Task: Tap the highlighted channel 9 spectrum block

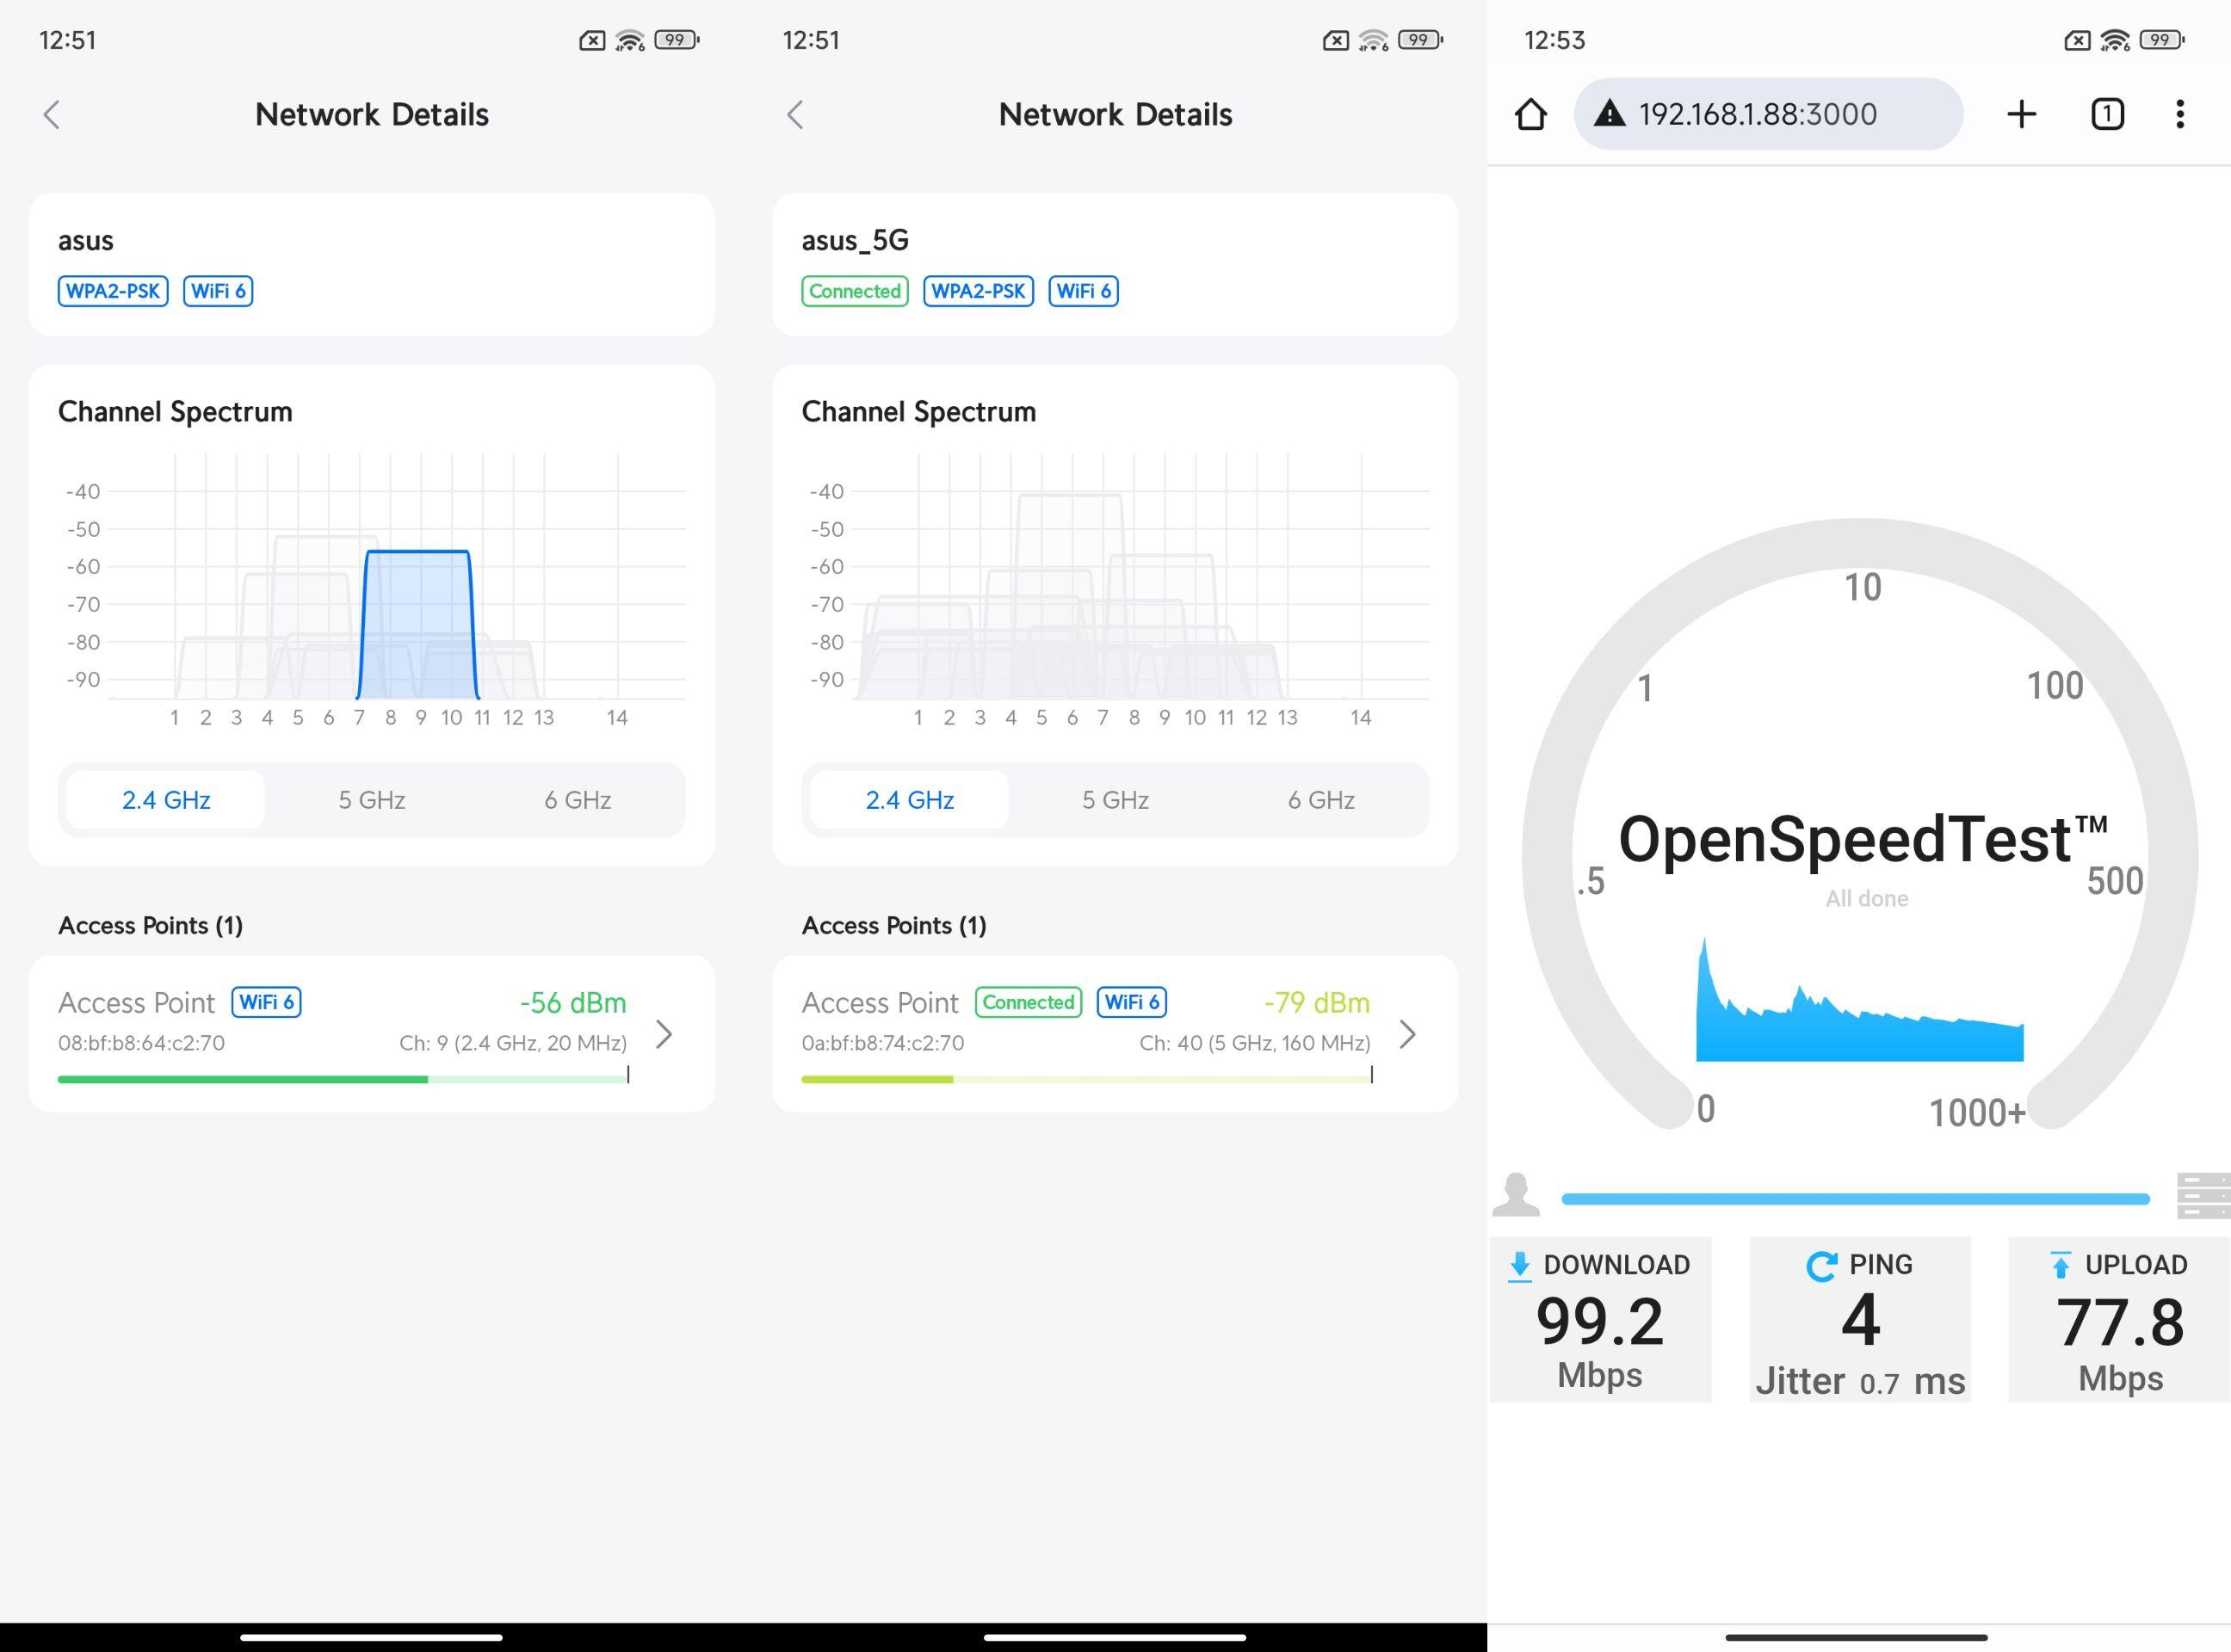Action: 418,625
